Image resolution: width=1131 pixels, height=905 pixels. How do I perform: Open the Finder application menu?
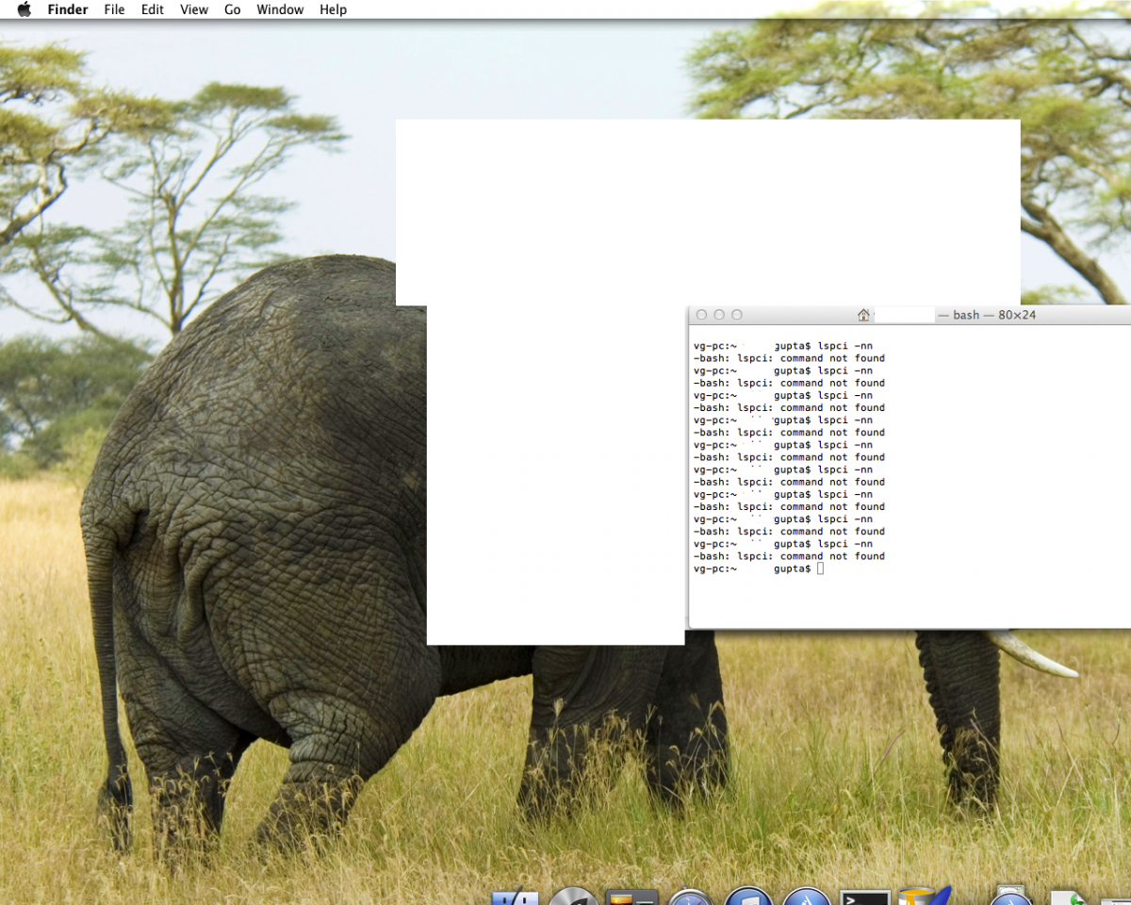click(x=67, y=9)
